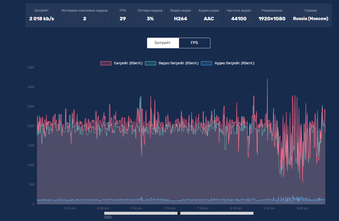The width and height of the screenshot is (339, 221).
Task: Click the Разрешение 1920×1080 stat card
Action: 272,15
